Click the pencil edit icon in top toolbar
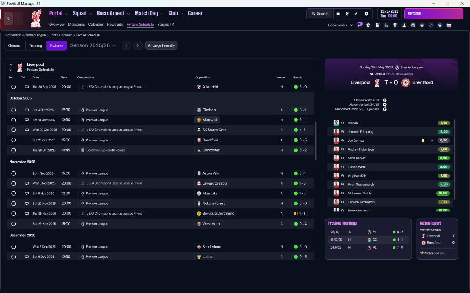This screenshot has width=470, height=293. (356, 14)
